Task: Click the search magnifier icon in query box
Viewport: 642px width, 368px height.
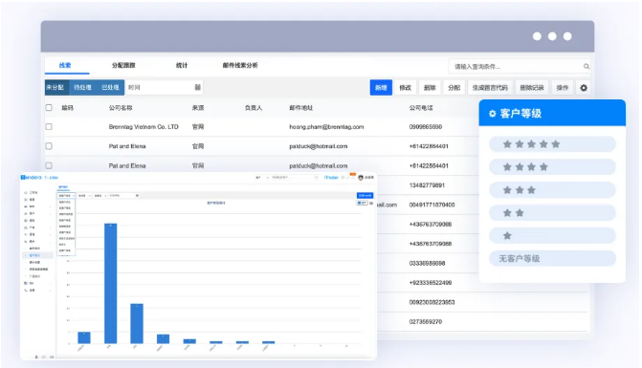Action: [586, 66]
